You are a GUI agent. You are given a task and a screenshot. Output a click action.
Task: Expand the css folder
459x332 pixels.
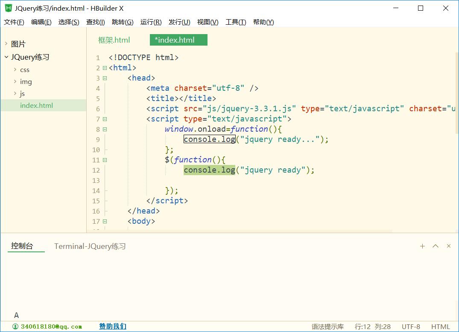click(x=15, y=69)
